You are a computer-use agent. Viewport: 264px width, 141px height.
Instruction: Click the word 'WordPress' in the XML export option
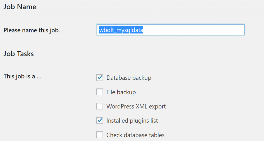pyautogui.click(x=119, y=106)
